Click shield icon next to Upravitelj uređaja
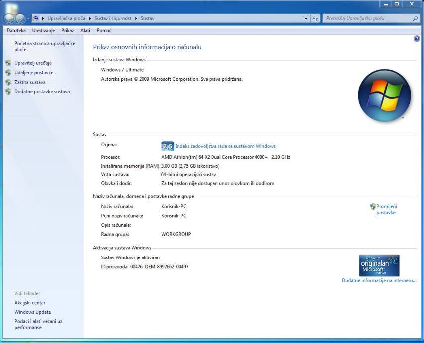 8,63
